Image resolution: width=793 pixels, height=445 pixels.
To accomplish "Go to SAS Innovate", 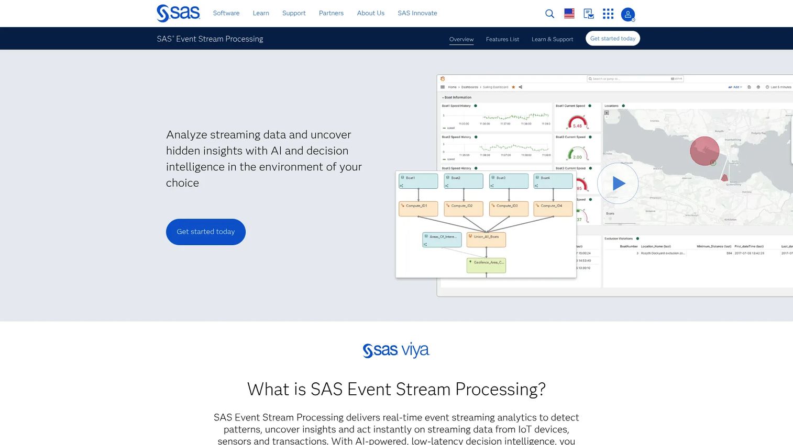I will 417,13.
